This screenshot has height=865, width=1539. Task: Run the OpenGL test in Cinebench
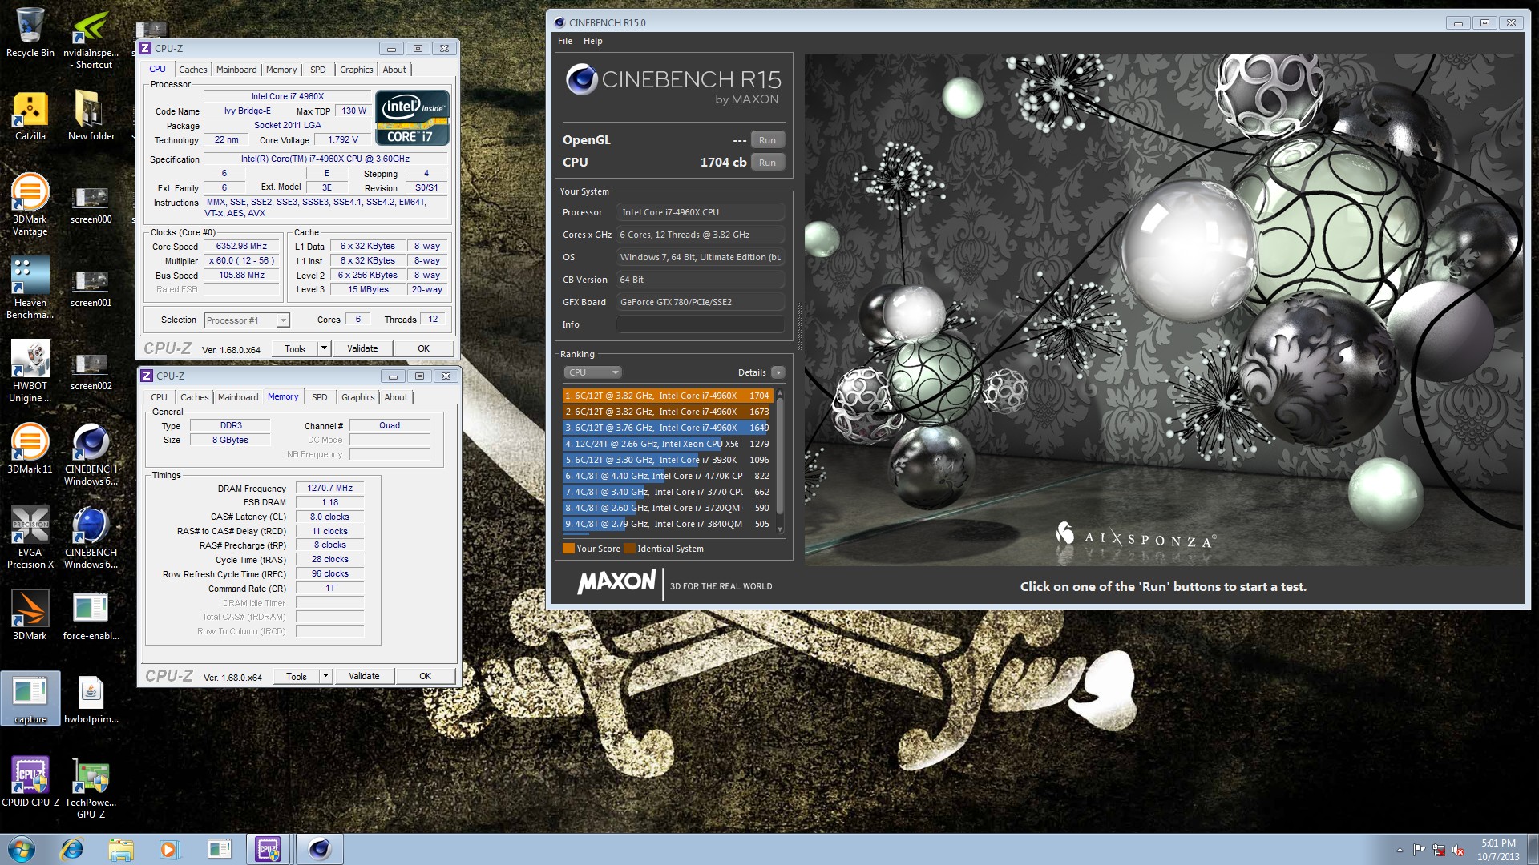(767, 140)
